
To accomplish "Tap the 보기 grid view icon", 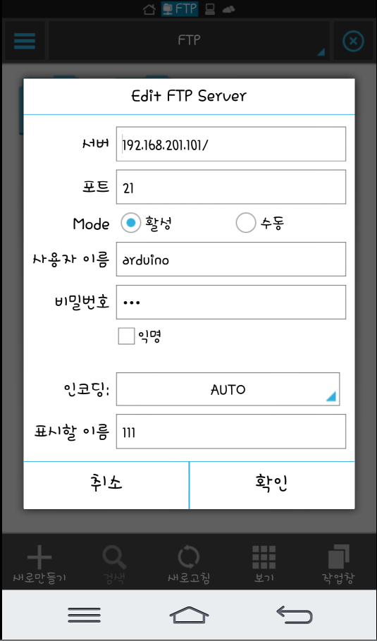I will (x=264, y=558).
